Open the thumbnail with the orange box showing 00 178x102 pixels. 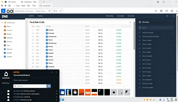pyautogui.click(x=88, y=92)
